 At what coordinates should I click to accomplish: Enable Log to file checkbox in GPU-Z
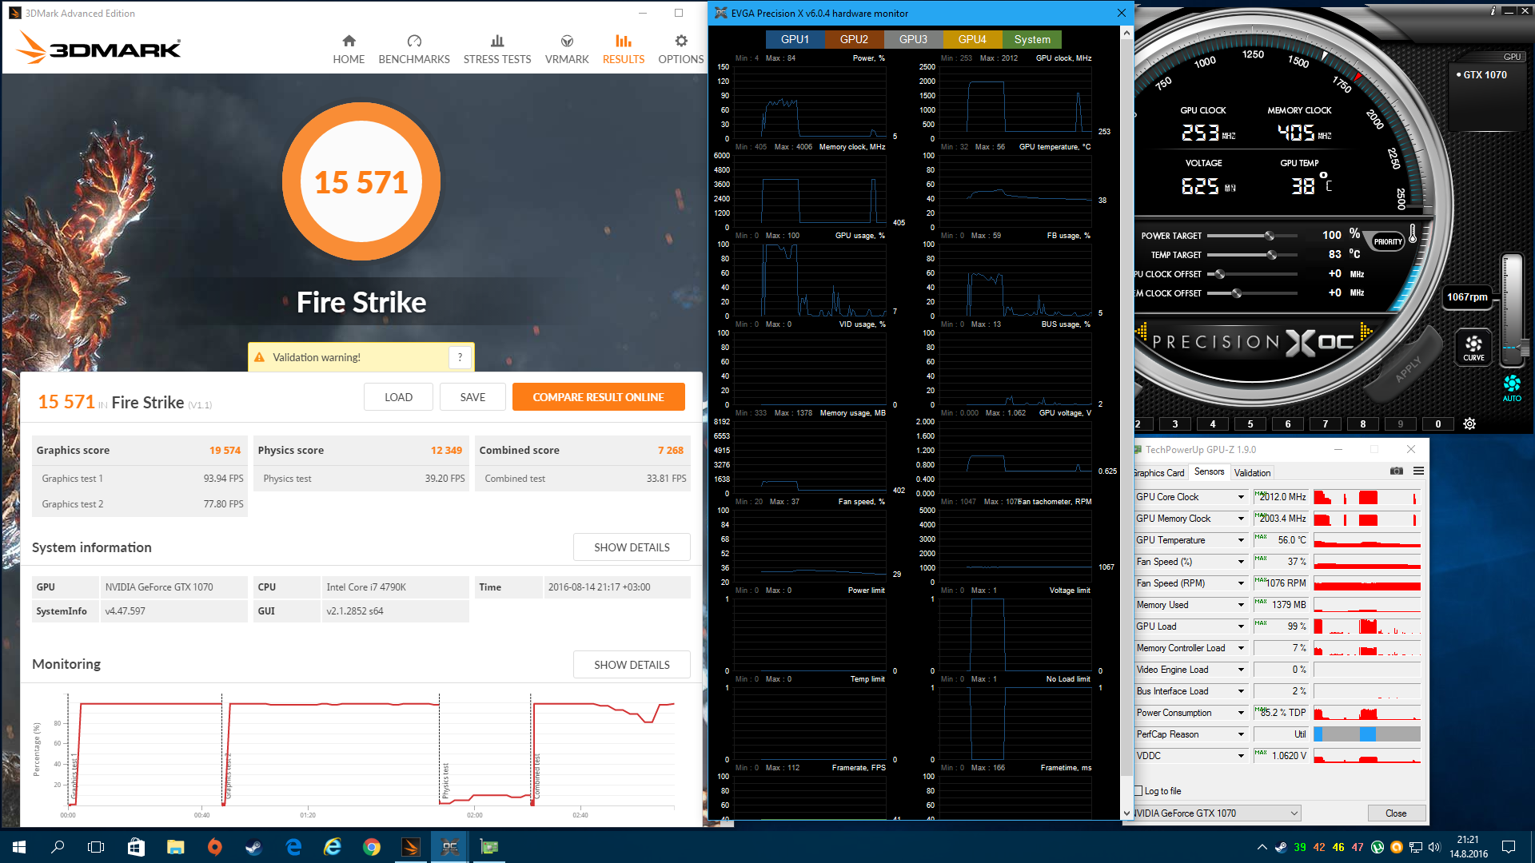1139,791
